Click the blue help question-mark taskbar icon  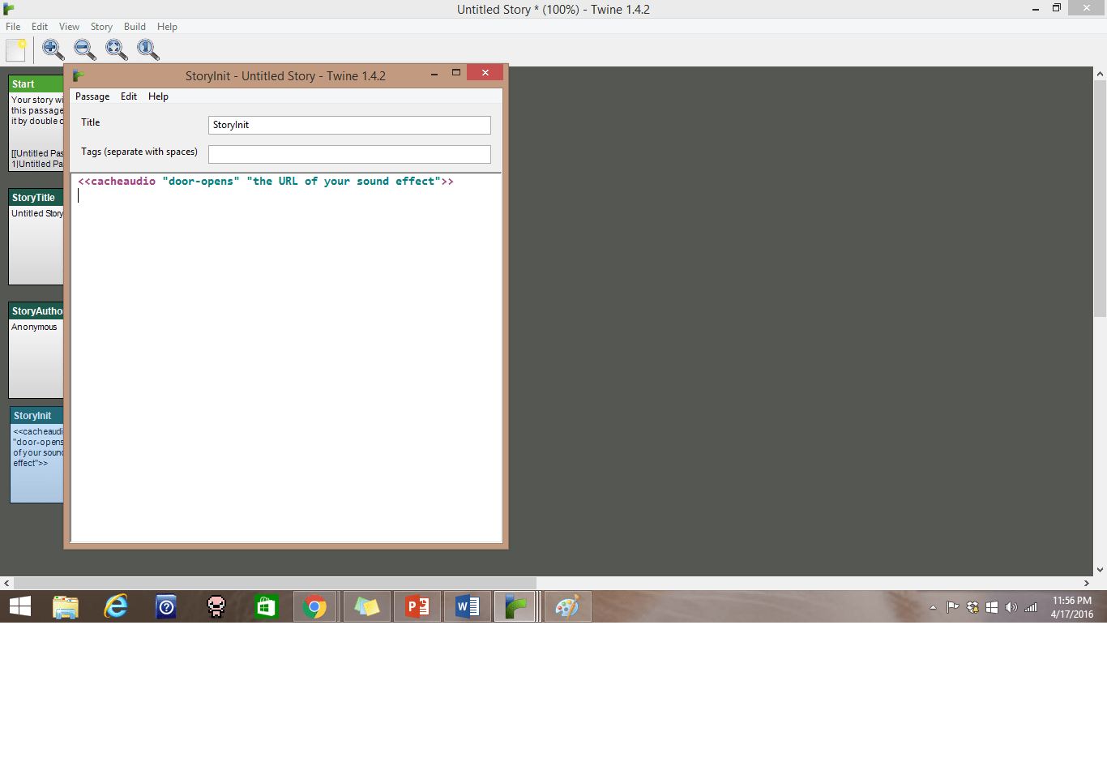click(166, 606)
